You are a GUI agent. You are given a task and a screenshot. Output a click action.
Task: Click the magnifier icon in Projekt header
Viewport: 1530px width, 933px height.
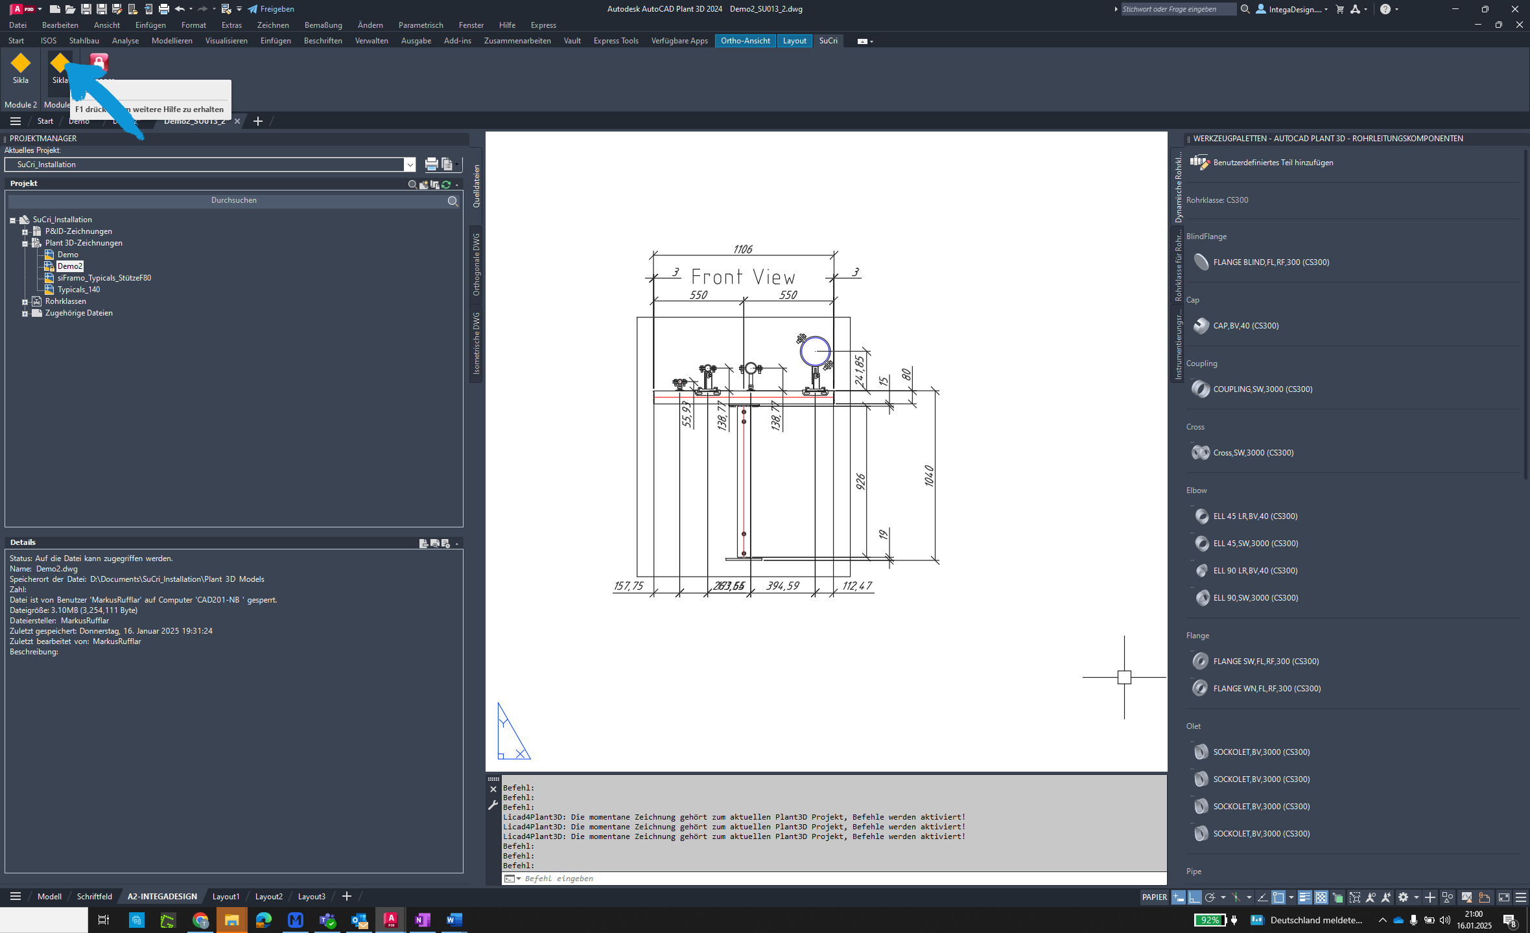412,184
